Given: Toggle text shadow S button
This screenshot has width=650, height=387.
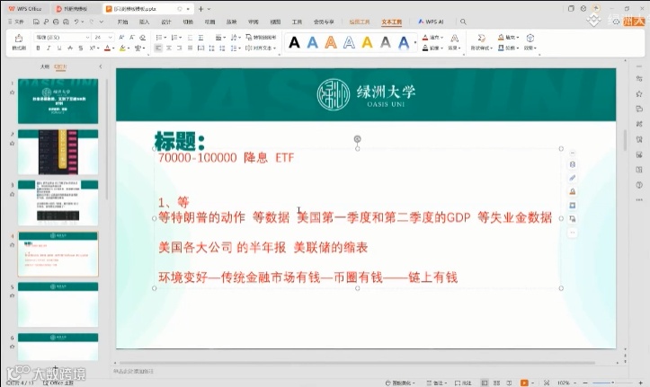Looking at the screenshot, I should click(81, 48).
